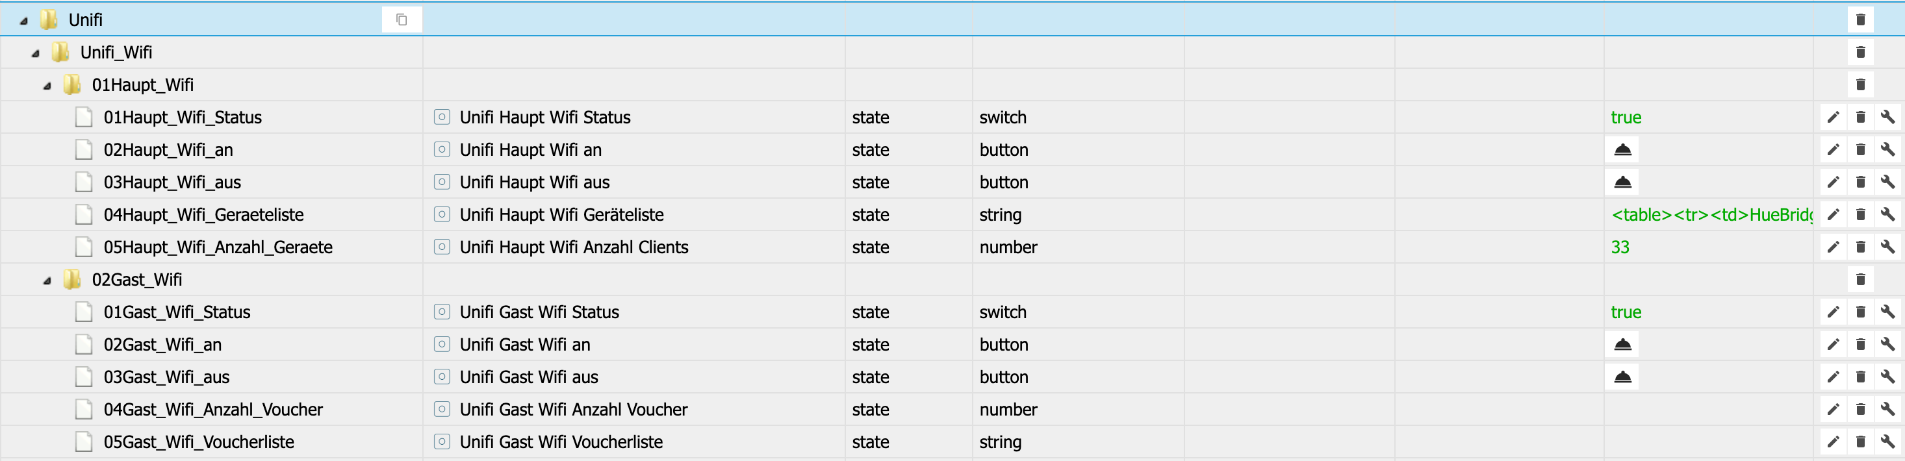Image resolution: width=1905 pixels, height=461 pixels.
Task: Open wrench settings for 02Gast_Wifi_an
Action: 1888,344
